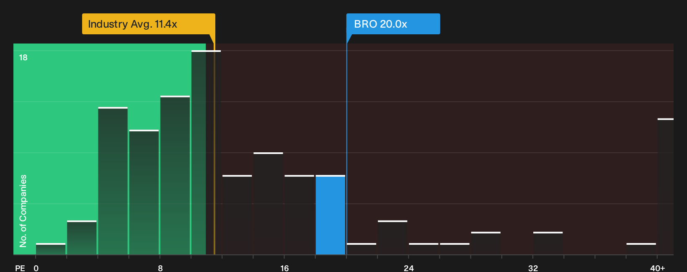Click the Industry Avg. 11.4x label
687x272 pixels.
pyautogui.click(x=149, y=24)
